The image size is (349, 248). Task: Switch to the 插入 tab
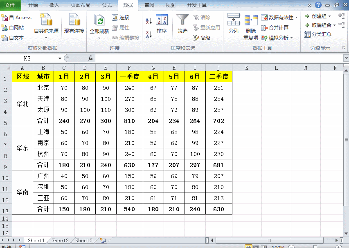pyautogui.click(x=54, y=5)
